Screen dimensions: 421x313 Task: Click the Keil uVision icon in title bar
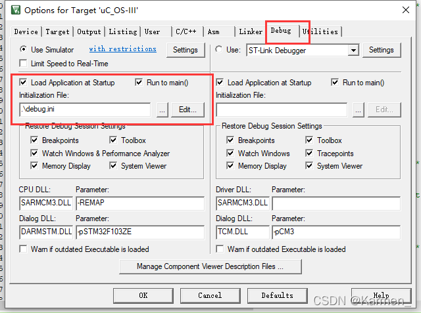(16, 10)
